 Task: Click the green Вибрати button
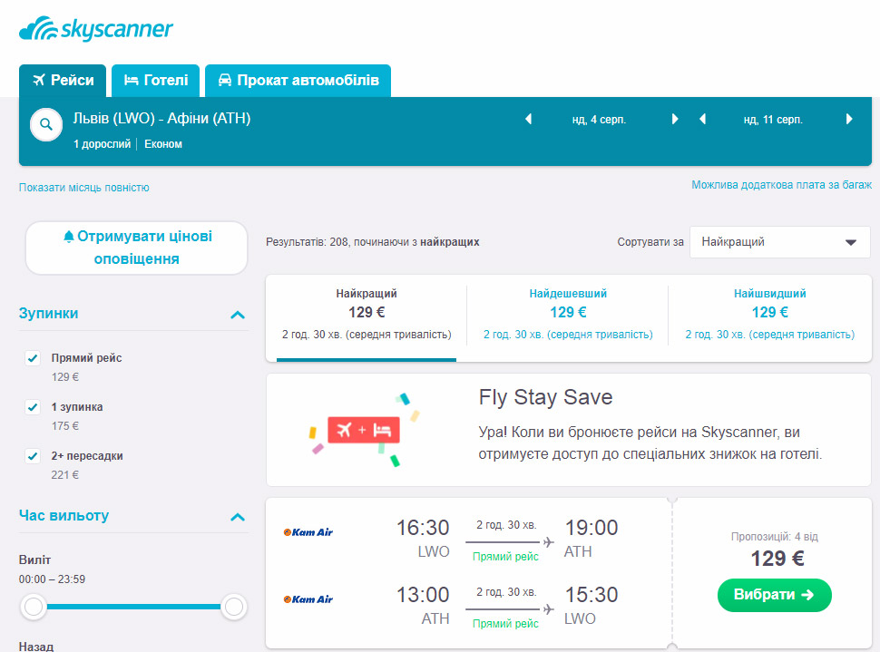(774, 595)
